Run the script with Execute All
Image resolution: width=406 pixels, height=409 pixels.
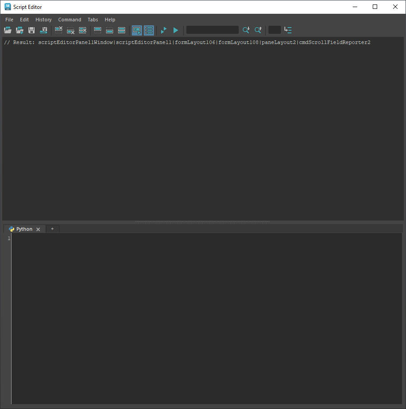click(164, 30)
